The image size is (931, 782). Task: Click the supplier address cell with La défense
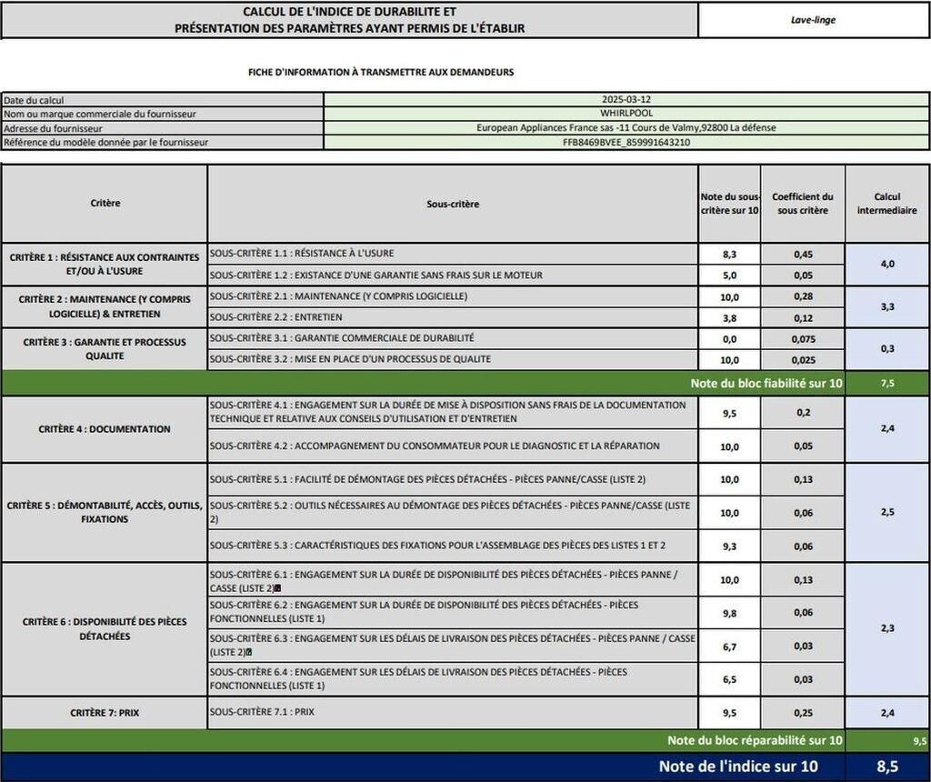[626, 128]
